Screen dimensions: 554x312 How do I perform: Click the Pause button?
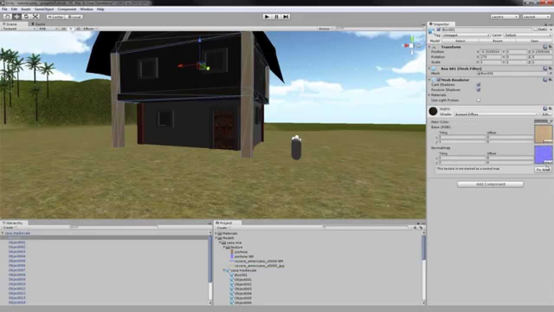(277, 16)
